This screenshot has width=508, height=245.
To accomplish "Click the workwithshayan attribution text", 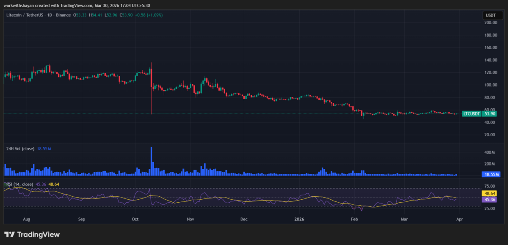I will pos(18,6).
